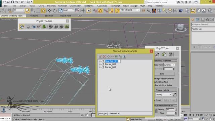Click the Select by Name icon
Viewport: 215px width, 121px height.
coord(33,10)
